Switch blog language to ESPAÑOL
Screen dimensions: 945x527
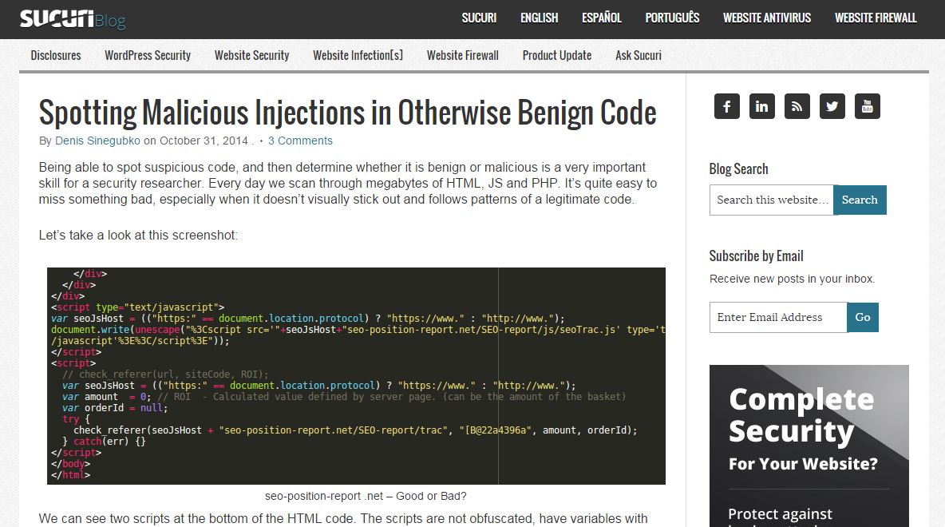click(x=602, y=18)
